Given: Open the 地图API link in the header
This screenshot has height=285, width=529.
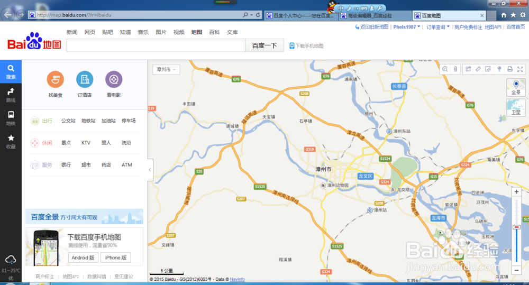Looking at the screenshot, I should pyautogui.click(x=493, y=27).
